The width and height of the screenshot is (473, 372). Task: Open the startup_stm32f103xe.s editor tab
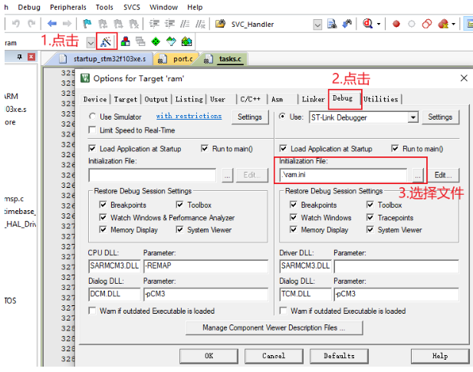[104, 59]
